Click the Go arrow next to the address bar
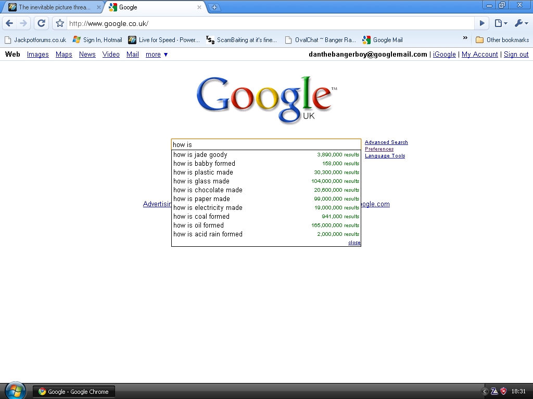 point(482,23)
